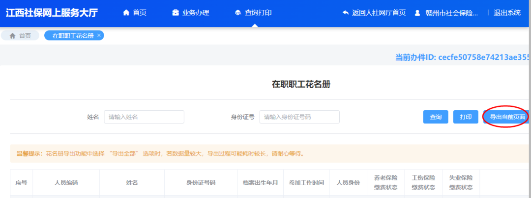The image size is (531, 198).
Task: Switch to the 首页 page tab
Action: click(20, 35)
